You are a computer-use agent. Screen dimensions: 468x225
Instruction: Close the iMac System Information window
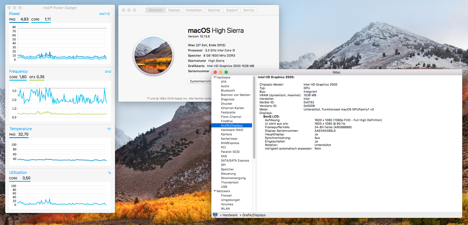[x=215, y=72]
